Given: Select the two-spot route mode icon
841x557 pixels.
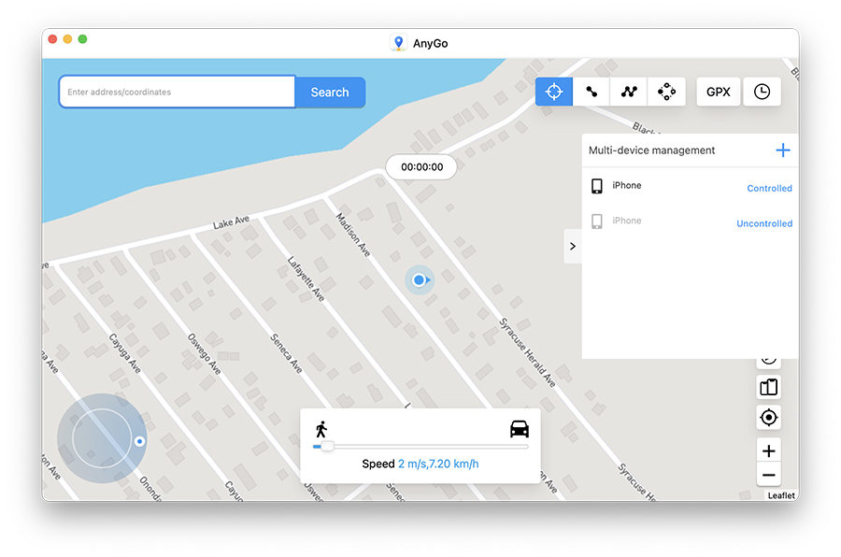Looking at the screenshot, I should (592, 92).
